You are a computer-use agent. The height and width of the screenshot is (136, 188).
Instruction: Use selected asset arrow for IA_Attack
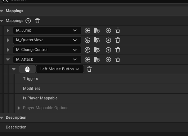point(88,60)
